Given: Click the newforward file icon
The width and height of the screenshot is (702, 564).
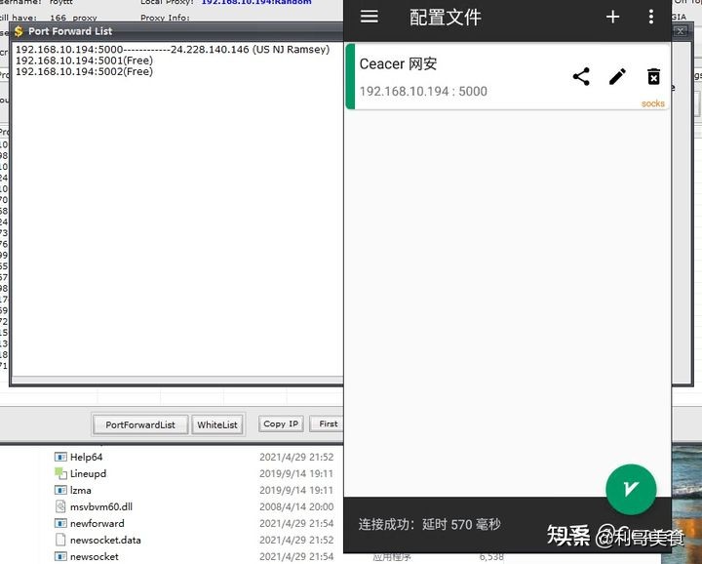Looking at the screenshot, I should pos(60,523).
